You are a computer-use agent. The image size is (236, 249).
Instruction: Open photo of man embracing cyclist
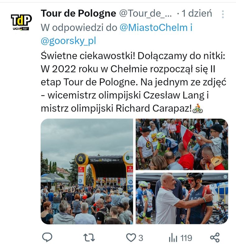182,198
